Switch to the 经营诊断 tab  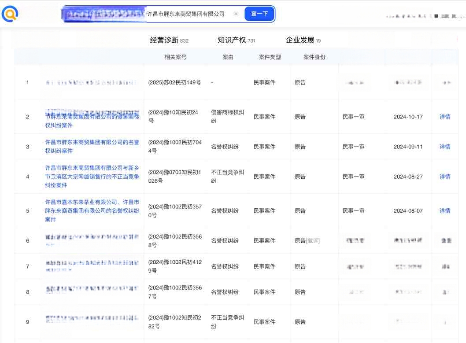[169, 40]
